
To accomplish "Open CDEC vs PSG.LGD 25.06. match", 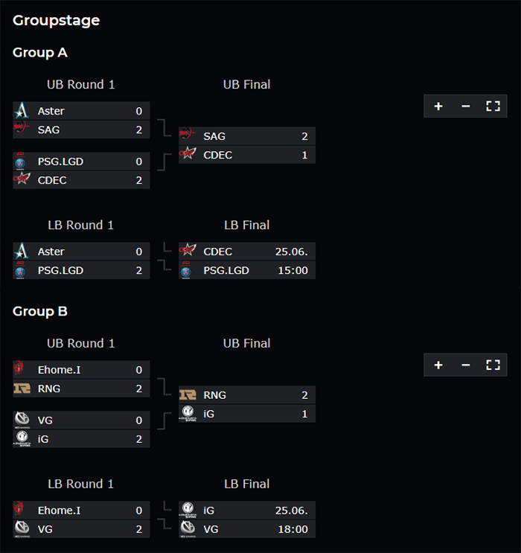I will coord(247,260).
